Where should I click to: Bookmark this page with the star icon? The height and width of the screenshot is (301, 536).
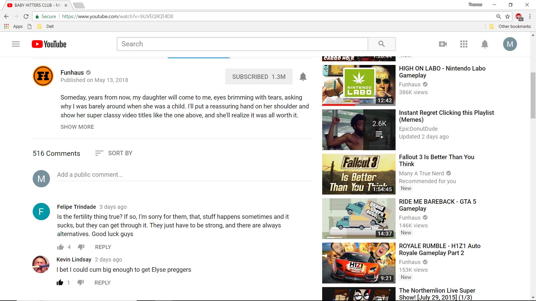(508, 16)
